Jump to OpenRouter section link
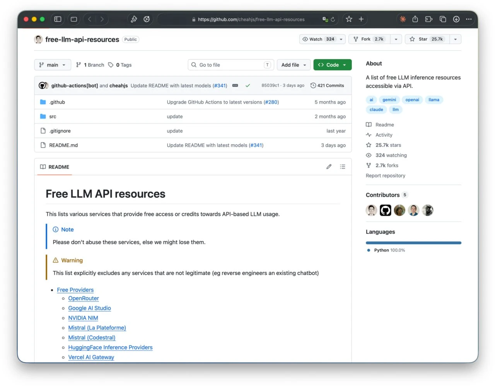This screenshot has height=386, width=495. pyautogui.click(x=84, y=298)
